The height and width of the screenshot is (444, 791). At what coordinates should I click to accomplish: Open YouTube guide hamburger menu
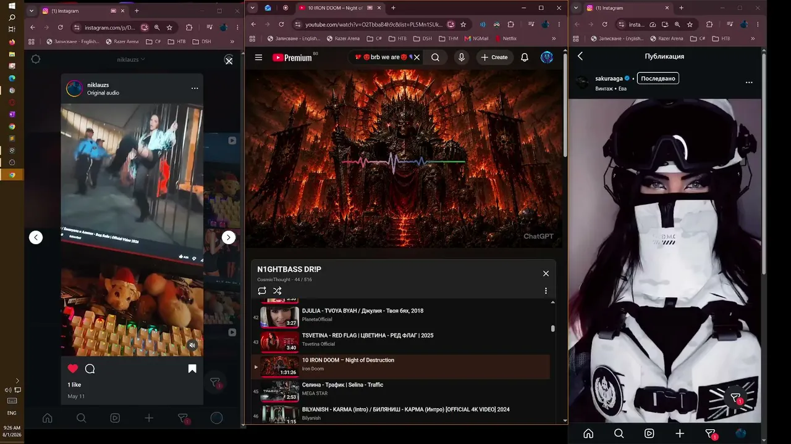tap(258, 57)
